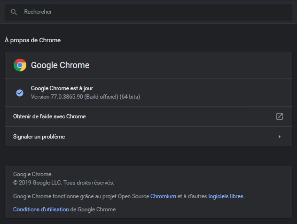The image size is (297, 224).
Task: Expand the 'Signaler un problème' arrow
Action: coord(280,137)
